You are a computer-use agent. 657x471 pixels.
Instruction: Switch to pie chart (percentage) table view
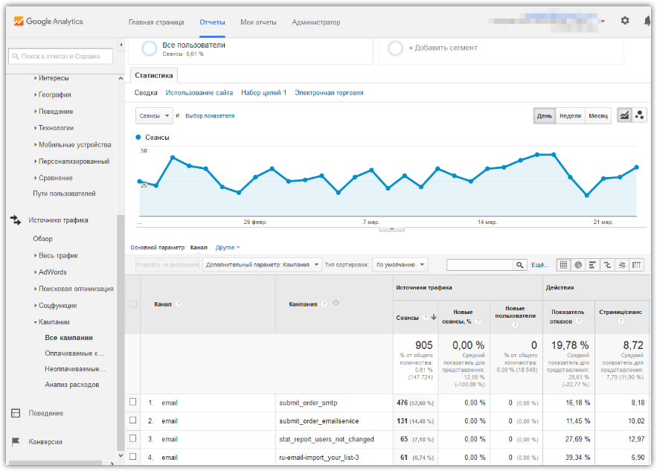point(578,265)
